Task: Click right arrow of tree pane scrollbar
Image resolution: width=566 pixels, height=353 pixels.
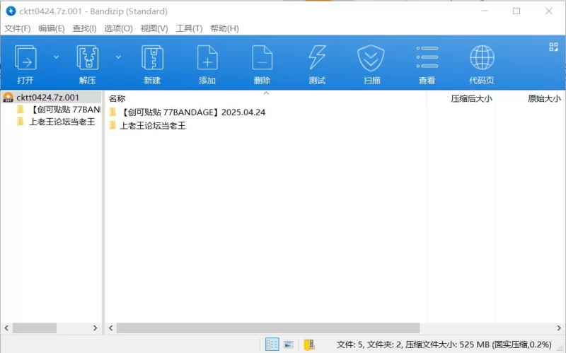Action: click(x=96, y=328)
